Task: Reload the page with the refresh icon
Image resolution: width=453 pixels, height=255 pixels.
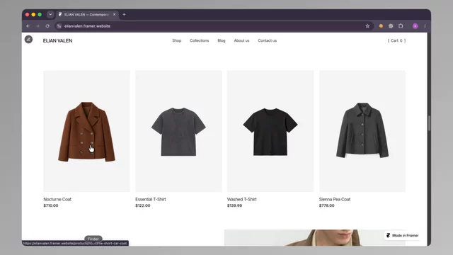Action: pos(47,26)
